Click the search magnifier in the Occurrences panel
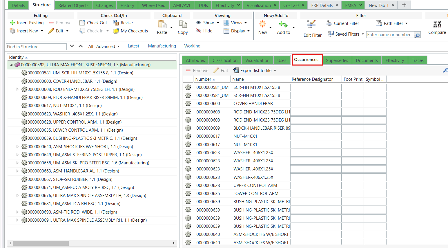 click(x=446, y=70)
